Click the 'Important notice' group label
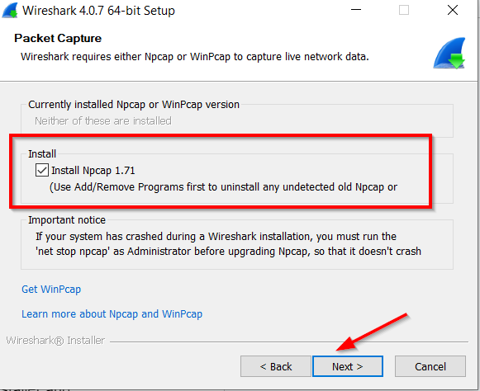This screenshot has width=480, height=391. coord(67,220)
